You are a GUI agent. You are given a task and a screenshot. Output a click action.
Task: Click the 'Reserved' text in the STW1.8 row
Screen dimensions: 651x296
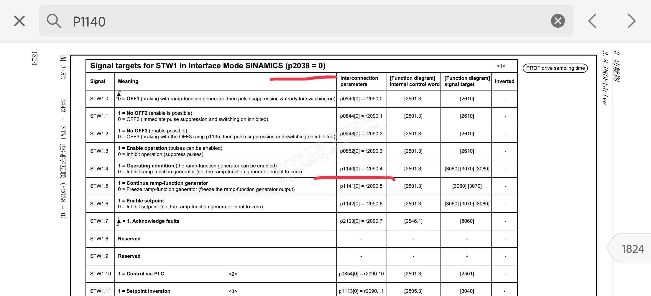pyautogui.click(x=129, y=239)
